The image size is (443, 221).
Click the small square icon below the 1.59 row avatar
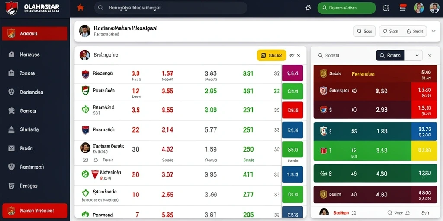click(x=85, y=160)
